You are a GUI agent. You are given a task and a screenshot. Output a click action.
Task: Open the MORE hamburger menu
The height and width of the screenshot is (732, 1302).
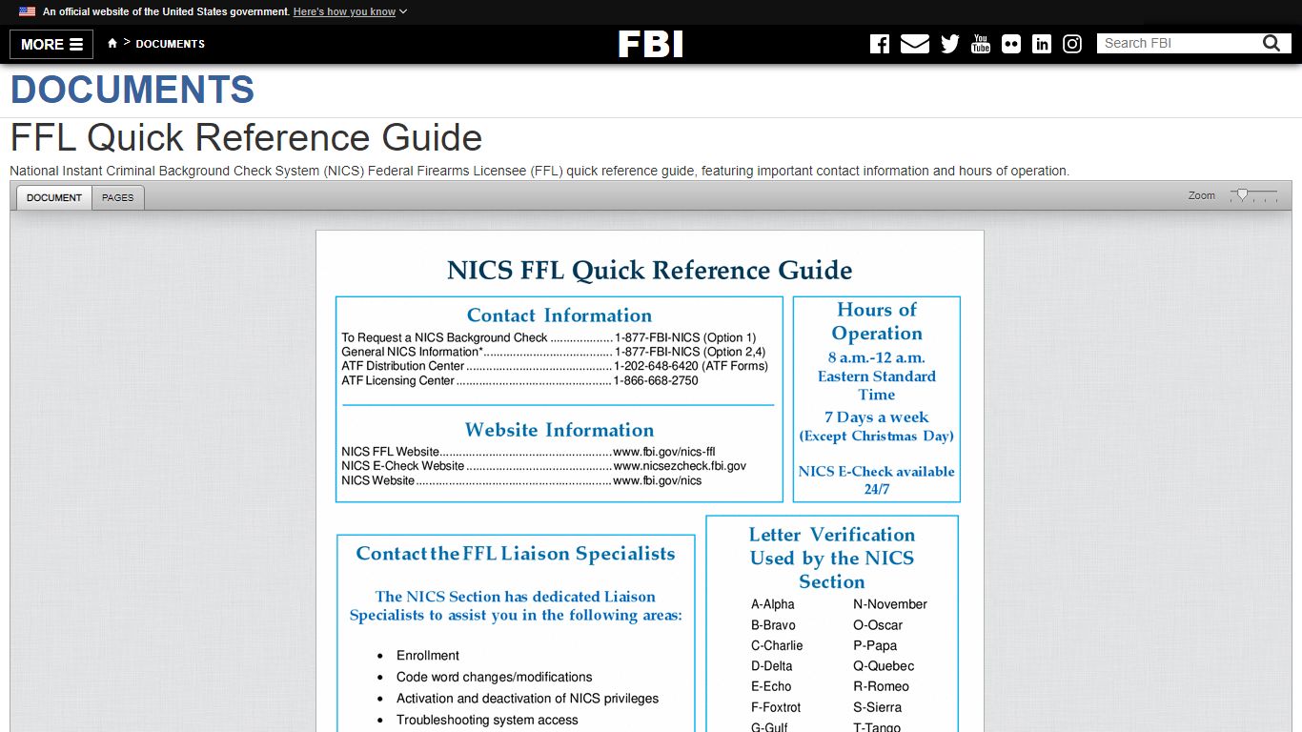pos(51,44)
